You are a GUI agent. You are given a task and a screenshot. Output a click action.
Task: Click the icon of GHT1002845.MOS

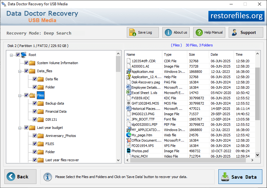129,103
